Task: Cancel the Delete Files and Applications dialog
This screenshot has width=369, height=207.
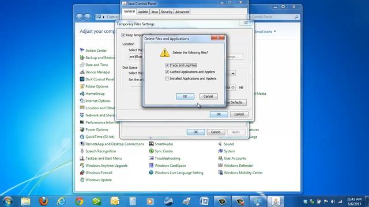Action: coord(208,96)
